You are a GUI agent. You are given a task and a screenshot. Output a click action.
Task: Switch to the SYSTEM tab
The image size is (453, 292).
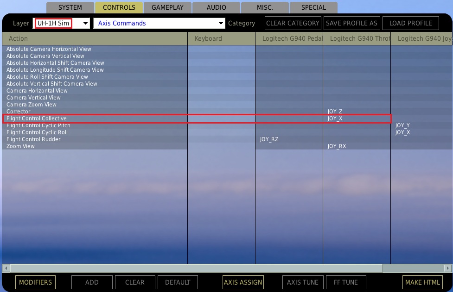tap(70, 7)
